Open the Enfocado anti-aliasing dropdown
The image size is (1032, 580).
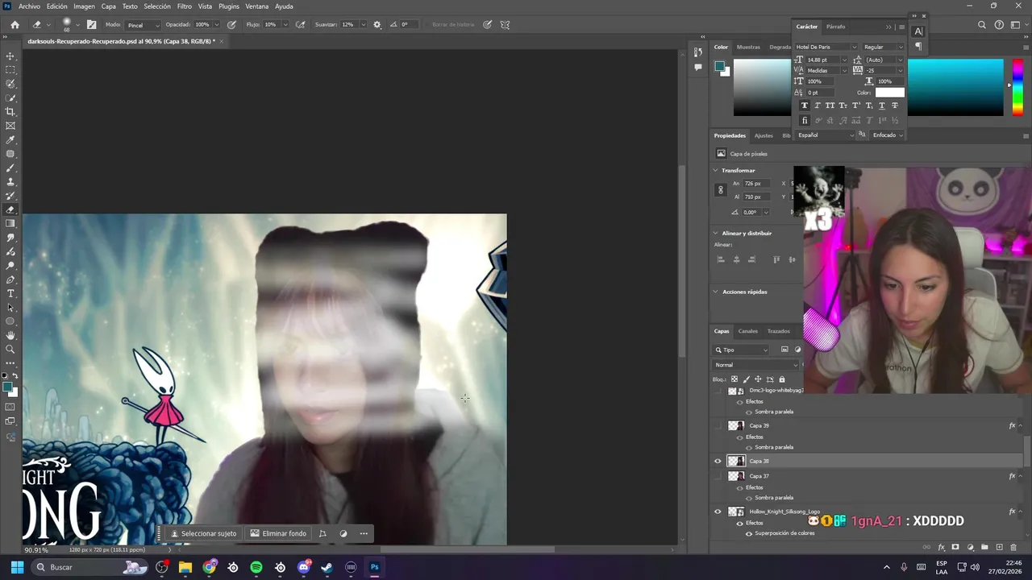tap(887, 135)
